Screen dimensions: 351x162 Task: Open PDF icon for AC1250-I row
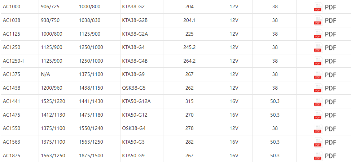pos(318,61)
